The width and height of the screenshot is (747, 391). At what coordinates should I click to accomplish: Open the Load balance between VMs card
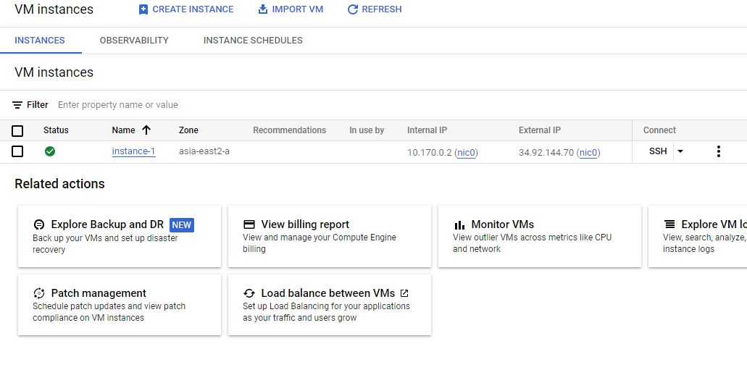click(330, 305)
